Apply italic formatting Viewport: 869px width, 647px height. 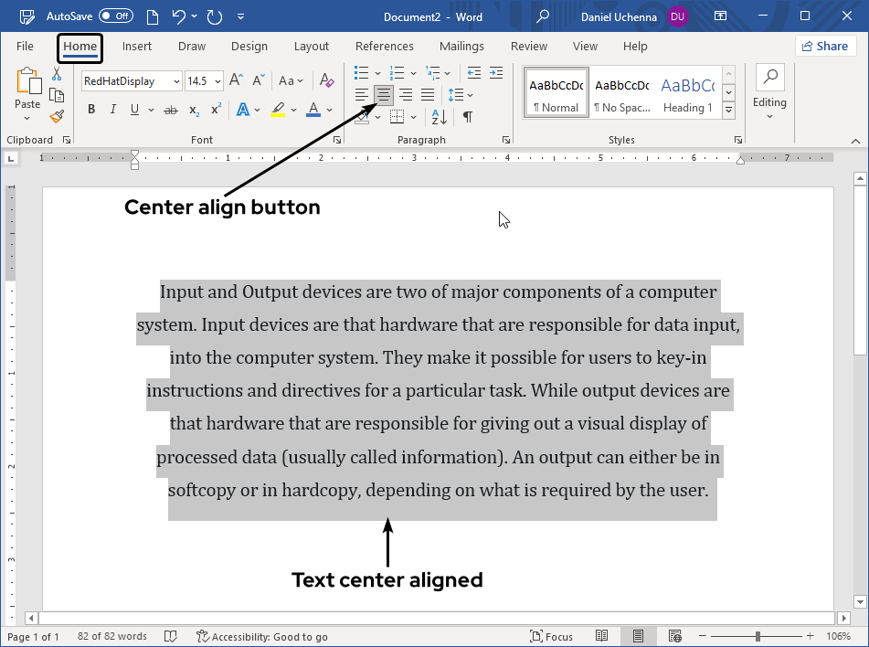pos(111,109)
